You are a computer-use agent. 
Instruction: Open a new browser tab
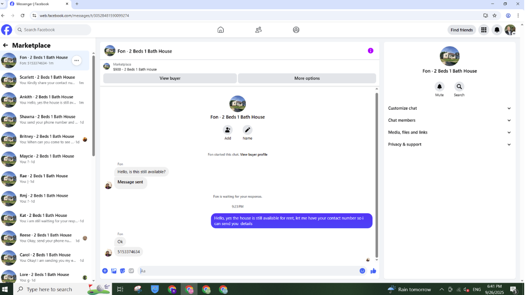tap(77, 4)
